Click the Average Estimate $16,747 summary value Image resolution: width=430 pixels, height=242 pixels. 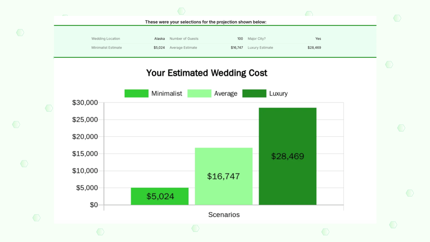coord(237,47)
